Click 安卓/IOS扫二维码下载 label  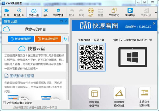point(91,40)
